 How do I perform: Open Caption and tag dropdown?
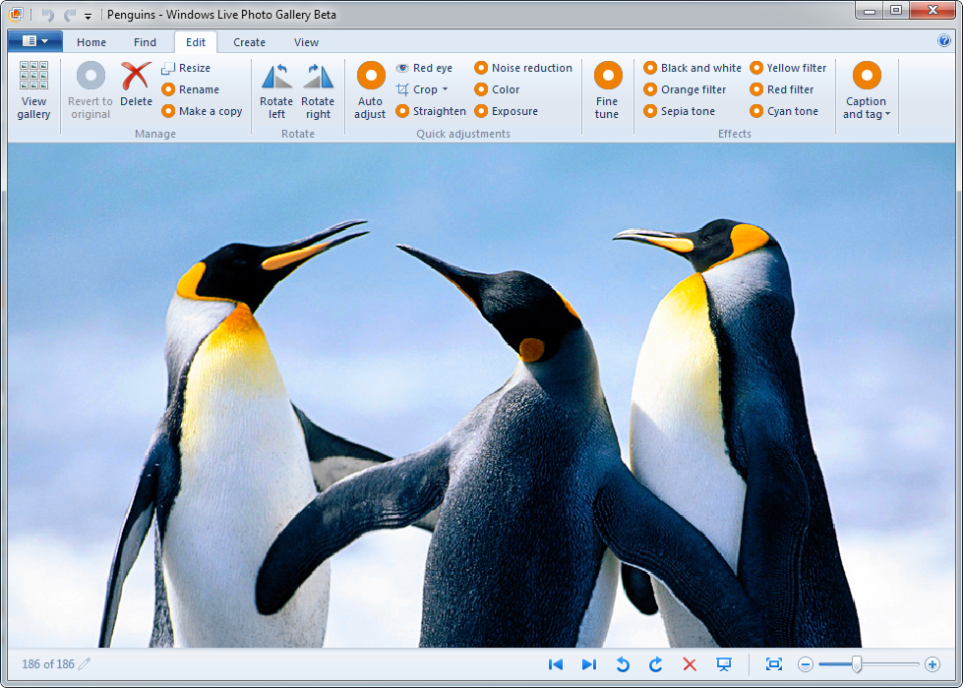(866, 90)
